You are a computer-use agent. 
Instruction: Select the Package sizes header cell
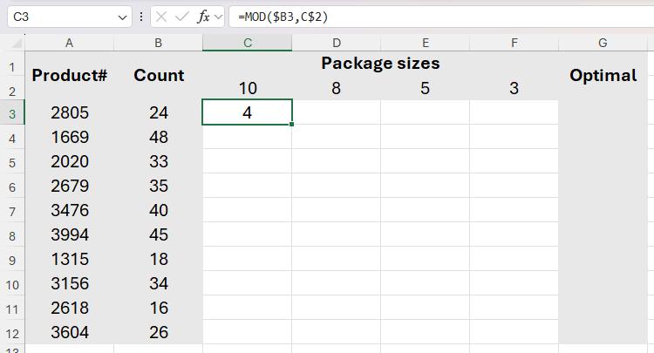pyautogui.click(x=380, y=64)
